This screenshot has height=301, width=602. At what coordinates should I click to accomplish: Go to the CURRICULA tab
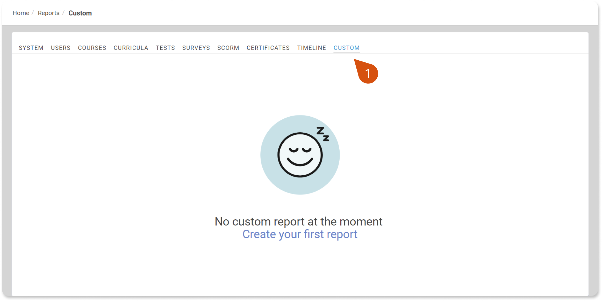(131, 48)
